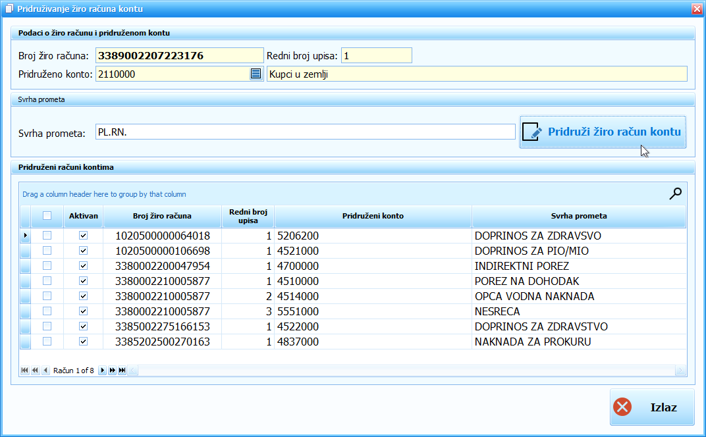Click the search magnifier icon in grid
The image size is (706, 437).
675,193
